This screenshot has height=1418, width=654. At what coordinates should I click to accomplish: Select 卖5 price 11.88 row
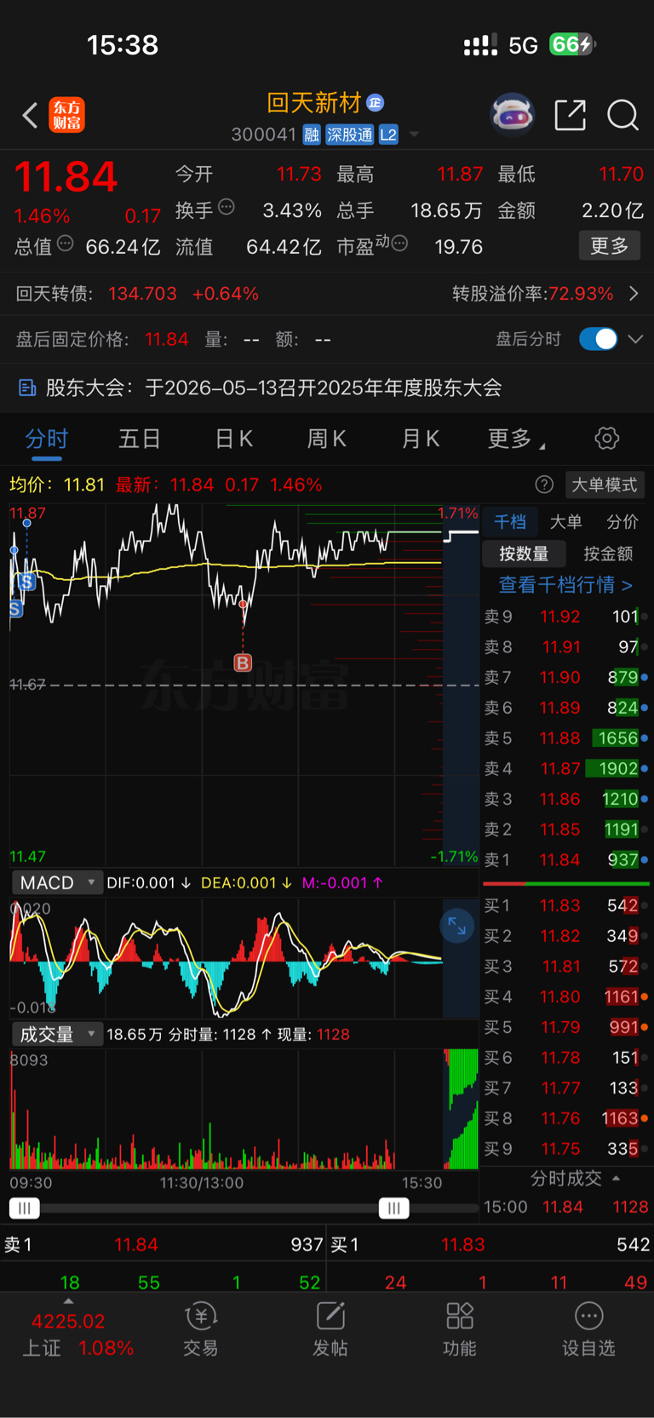point(566,738)
